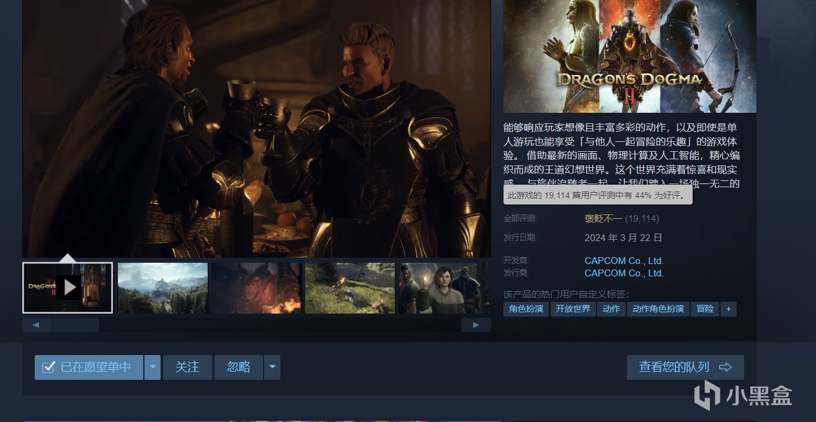Click the main screenshot of two knights toasting
Viewport: 816px width, 422px height.
[257, 129]
